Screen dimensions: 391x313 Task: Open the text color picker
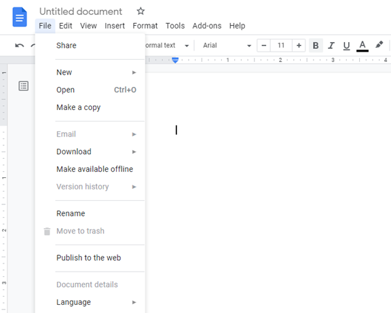[x=362, y=46]
